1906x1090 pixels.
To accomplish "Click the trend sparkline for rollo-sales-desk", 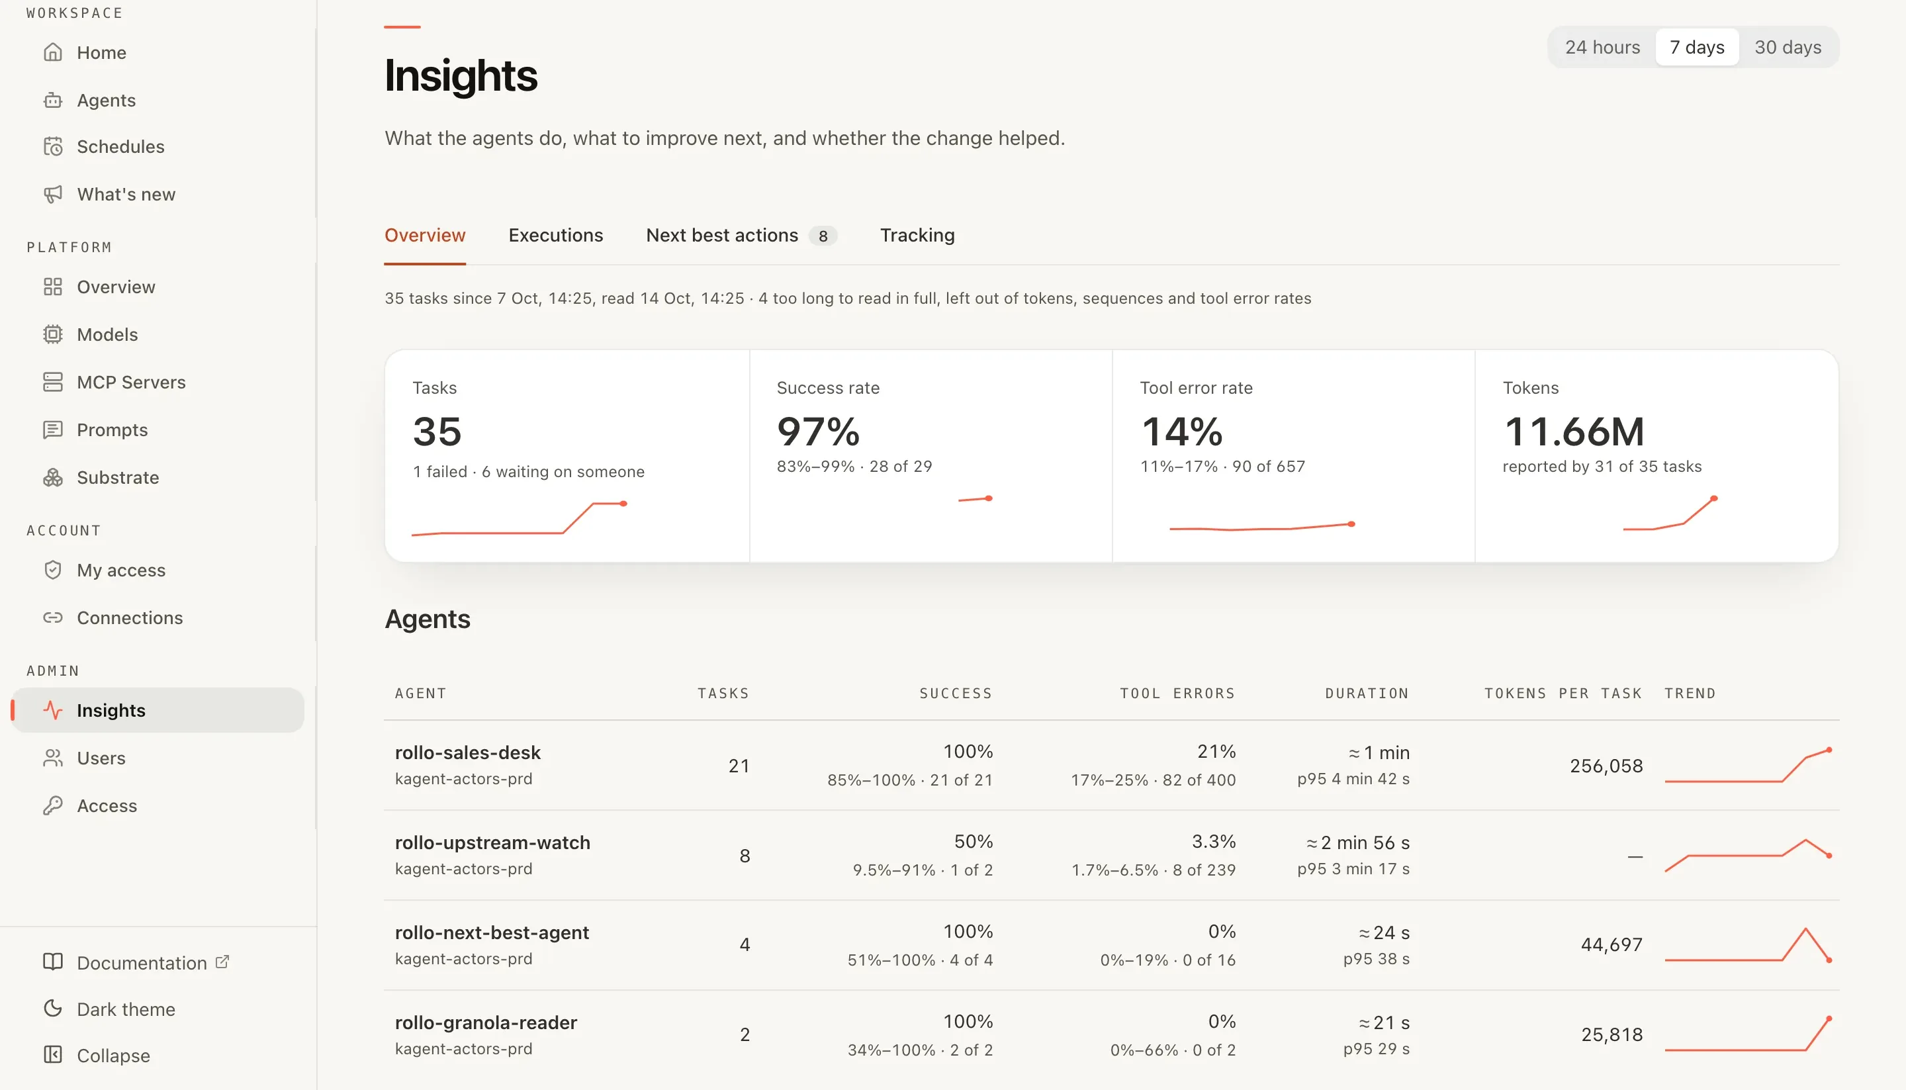I will pos(1748,765).
